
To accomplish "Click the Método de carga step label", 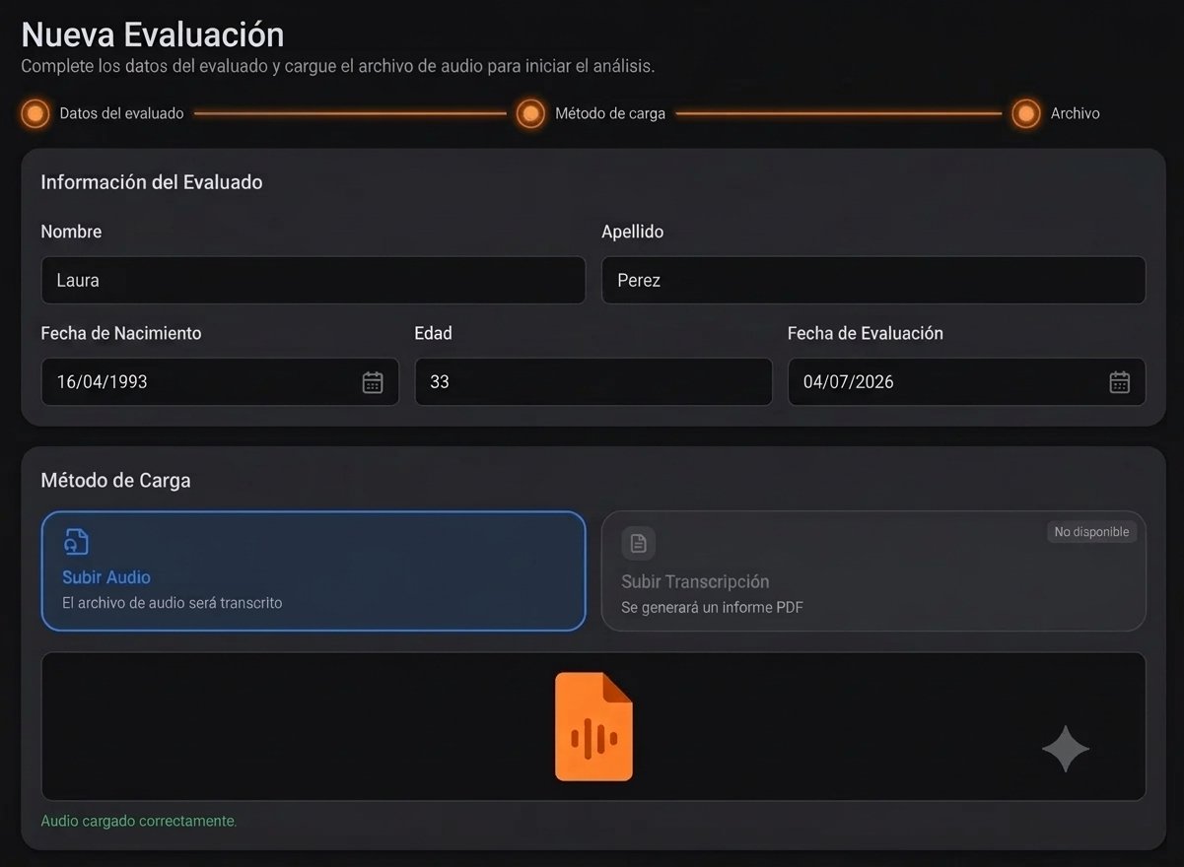I will coord(610,113).
